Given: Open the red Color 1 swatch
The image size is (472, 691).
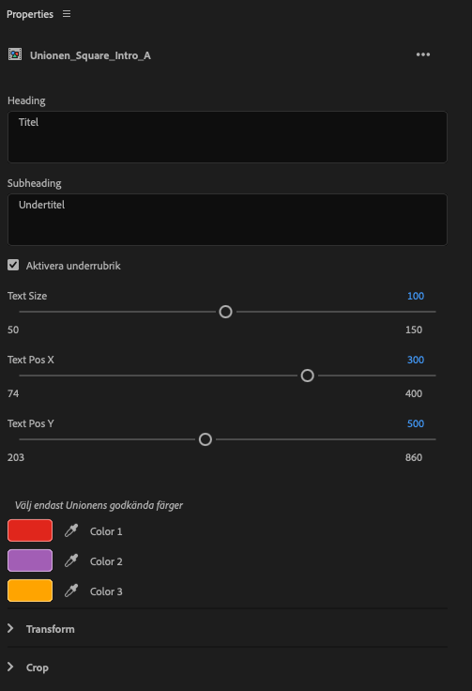Looking at the screenshot, I should click(x=30, y=530).
